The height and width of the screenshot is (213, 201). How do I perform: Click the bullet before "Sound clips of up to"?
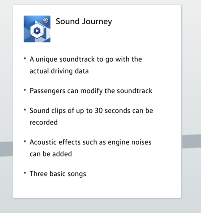pyautogui.click(x=25, y=110)
